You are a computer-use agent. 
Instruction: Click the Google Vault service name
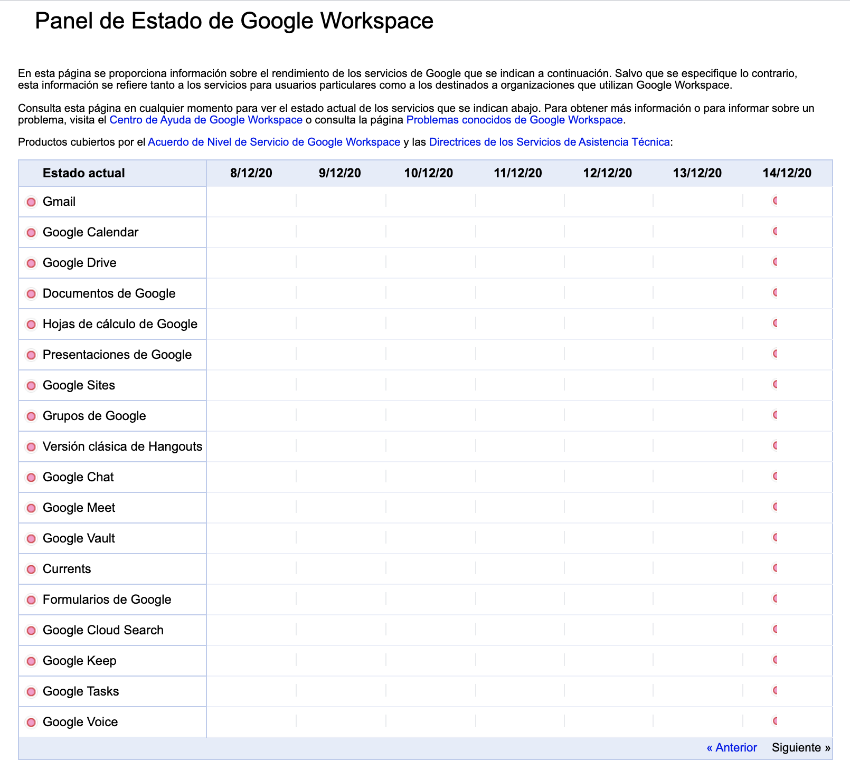(x=79, y=538)
